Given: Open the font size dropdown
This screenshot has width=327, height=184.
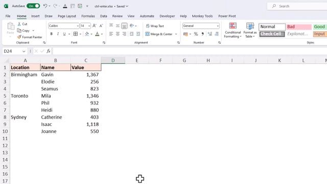Looking at the screenshot, I should pos(89,26).
